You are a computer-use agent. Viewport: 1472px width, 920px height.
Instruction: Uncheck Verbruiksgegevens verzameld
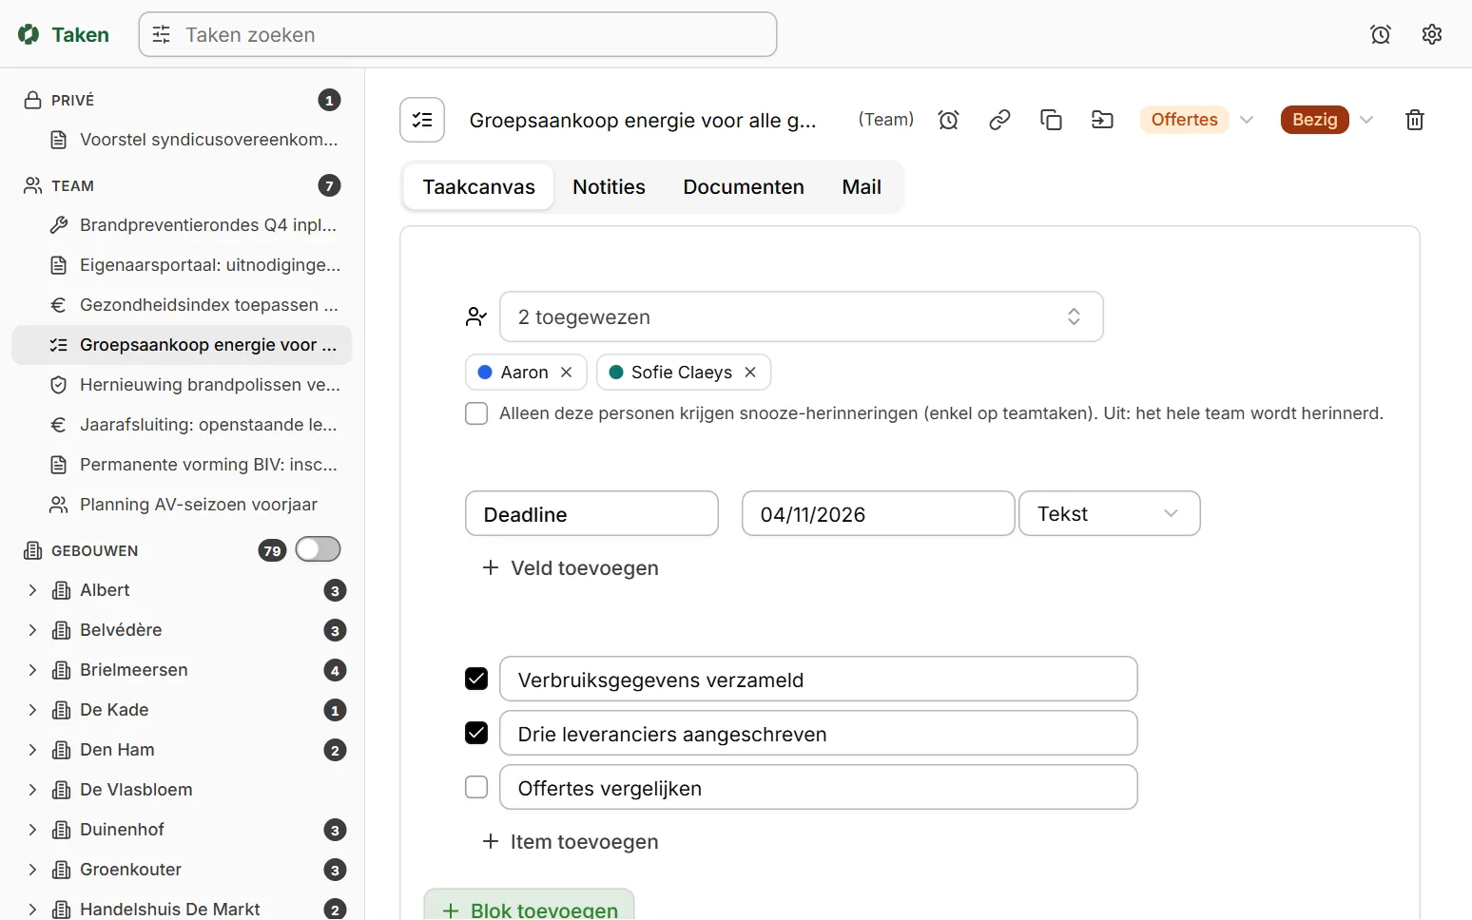(476, 679)
